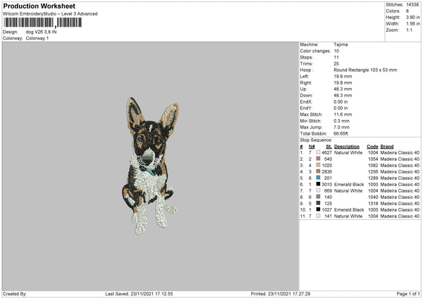423x299 pixels.
Task: Click stitch count 669 in stop sequence
Action: pyautogui.click(x=328, y=191)
